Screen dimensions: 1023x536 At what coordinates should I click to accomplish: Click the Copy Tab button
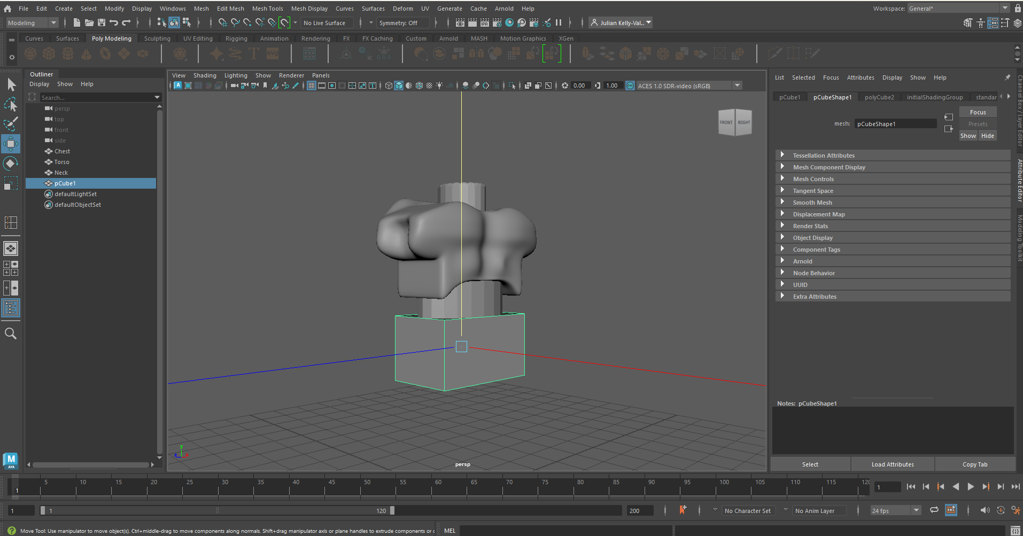(x=974, y=464)
